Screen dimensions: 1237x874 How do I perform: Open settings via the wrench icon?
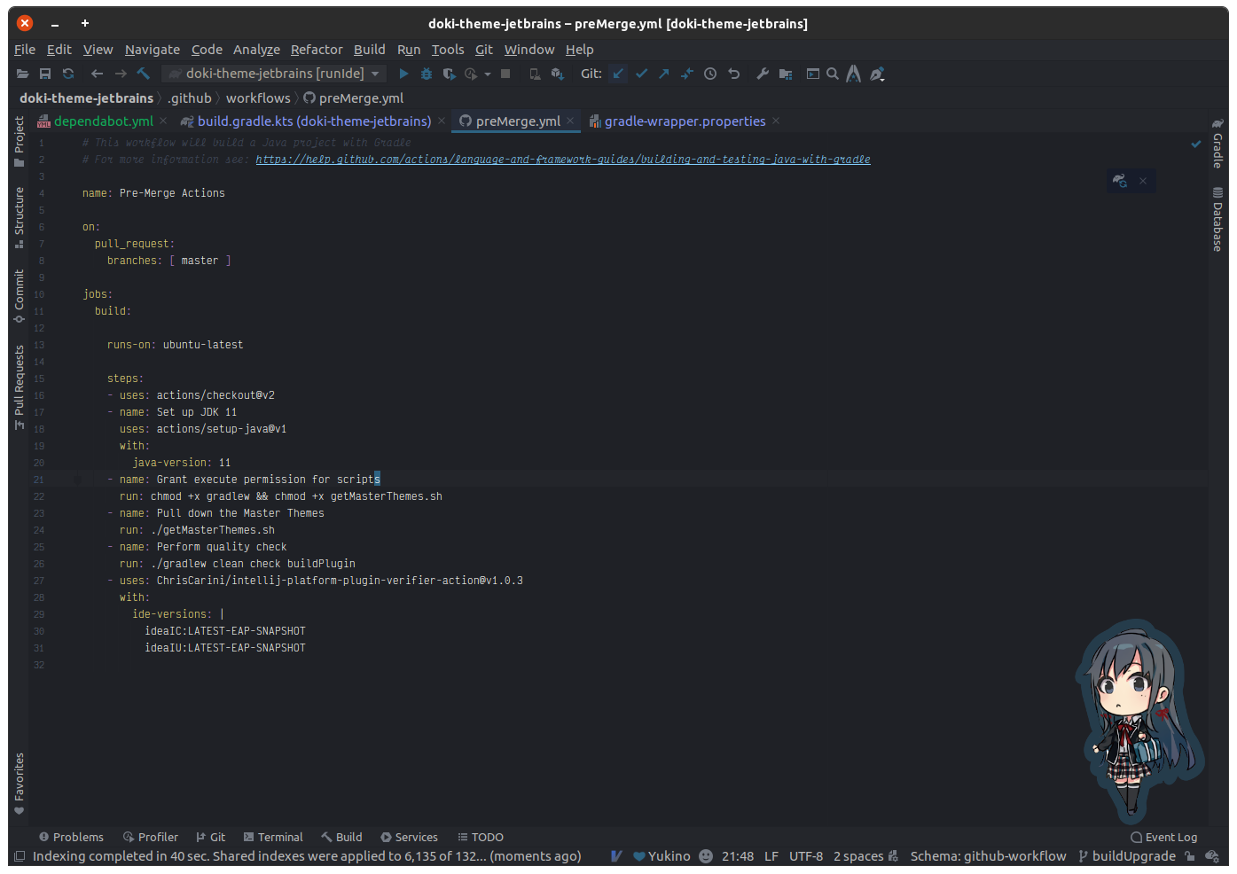763,74
